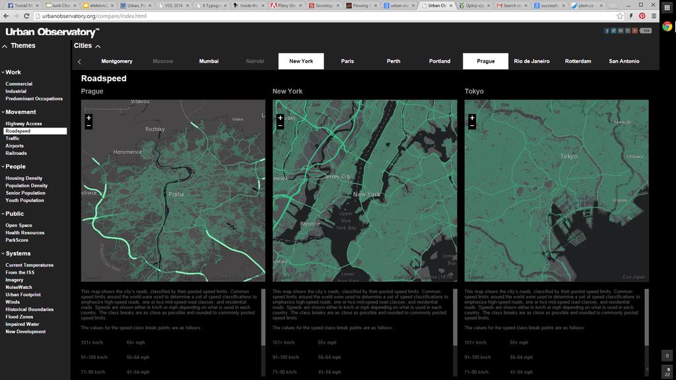676x380 pixels.
Task: Select the NoiseWatch theme
Action: pyautogui.click(x=18, y=288)
